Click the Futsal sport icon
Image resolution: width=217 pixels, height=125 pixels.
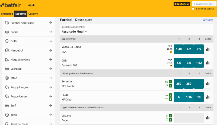(7, 32)
